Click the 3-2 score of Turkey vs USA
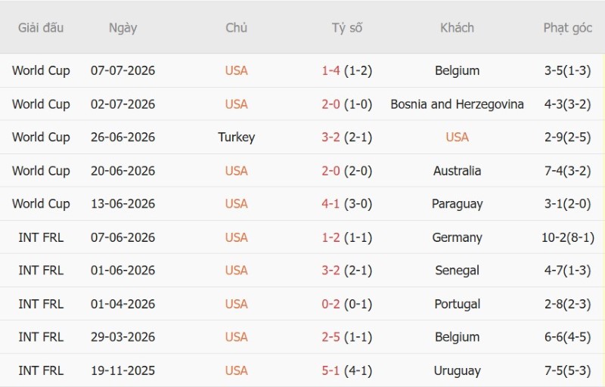The height and width of the screenshot is (387, 605). click(x=330, y=138)
